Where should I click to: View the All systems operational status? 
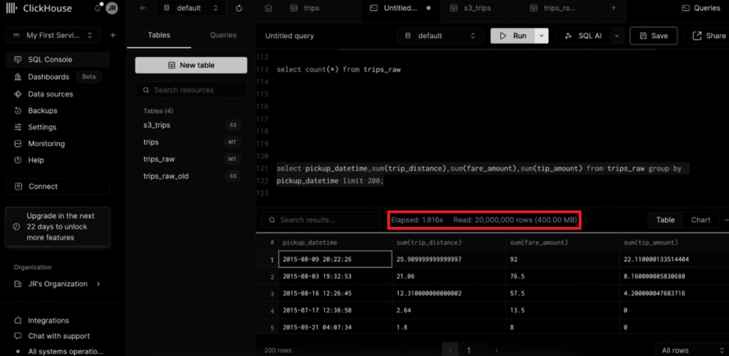point(59,351)
